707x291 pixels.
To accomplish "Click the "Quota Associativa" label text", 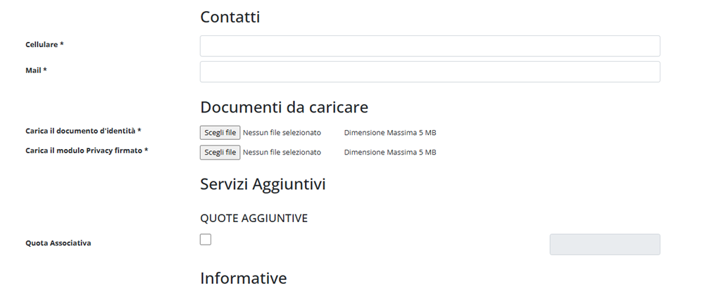I will click(58, 243).
